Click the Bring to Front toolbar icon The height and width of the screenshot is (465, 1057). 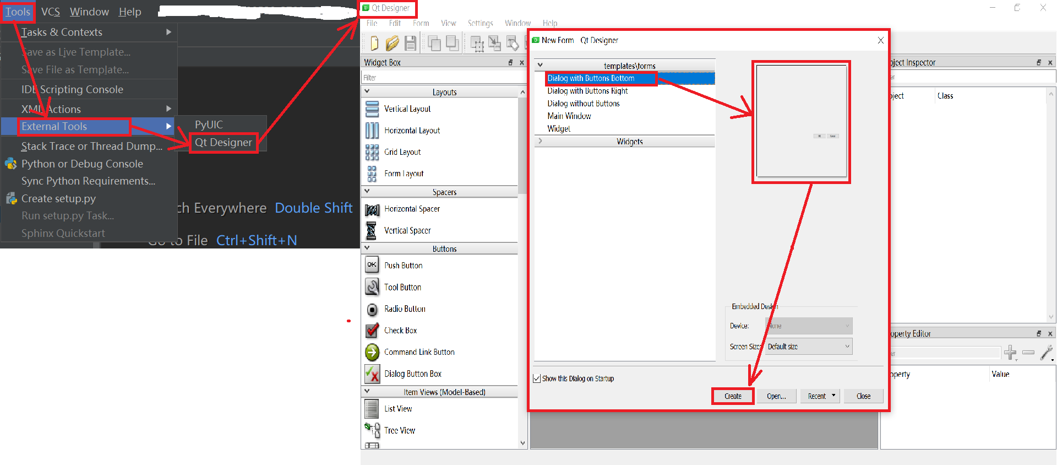click(453, 43)
